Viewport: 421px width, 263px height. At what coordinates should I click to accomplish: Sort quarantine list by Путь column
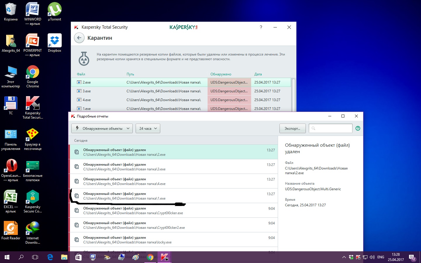130,74
